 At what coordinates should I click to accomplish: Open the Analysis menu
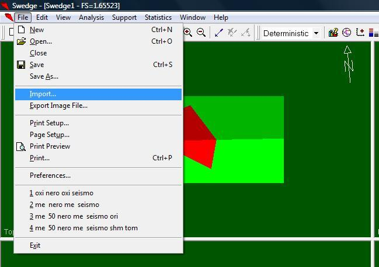tap(91, 17)
